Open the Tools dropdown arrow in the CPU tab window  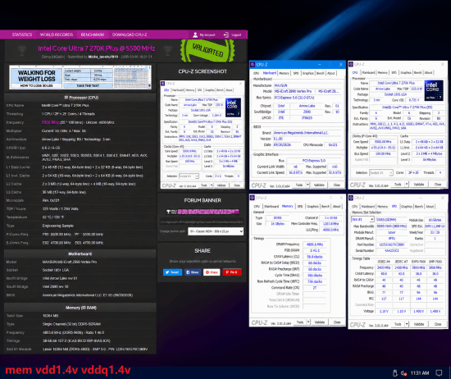[x=407, y=185]
